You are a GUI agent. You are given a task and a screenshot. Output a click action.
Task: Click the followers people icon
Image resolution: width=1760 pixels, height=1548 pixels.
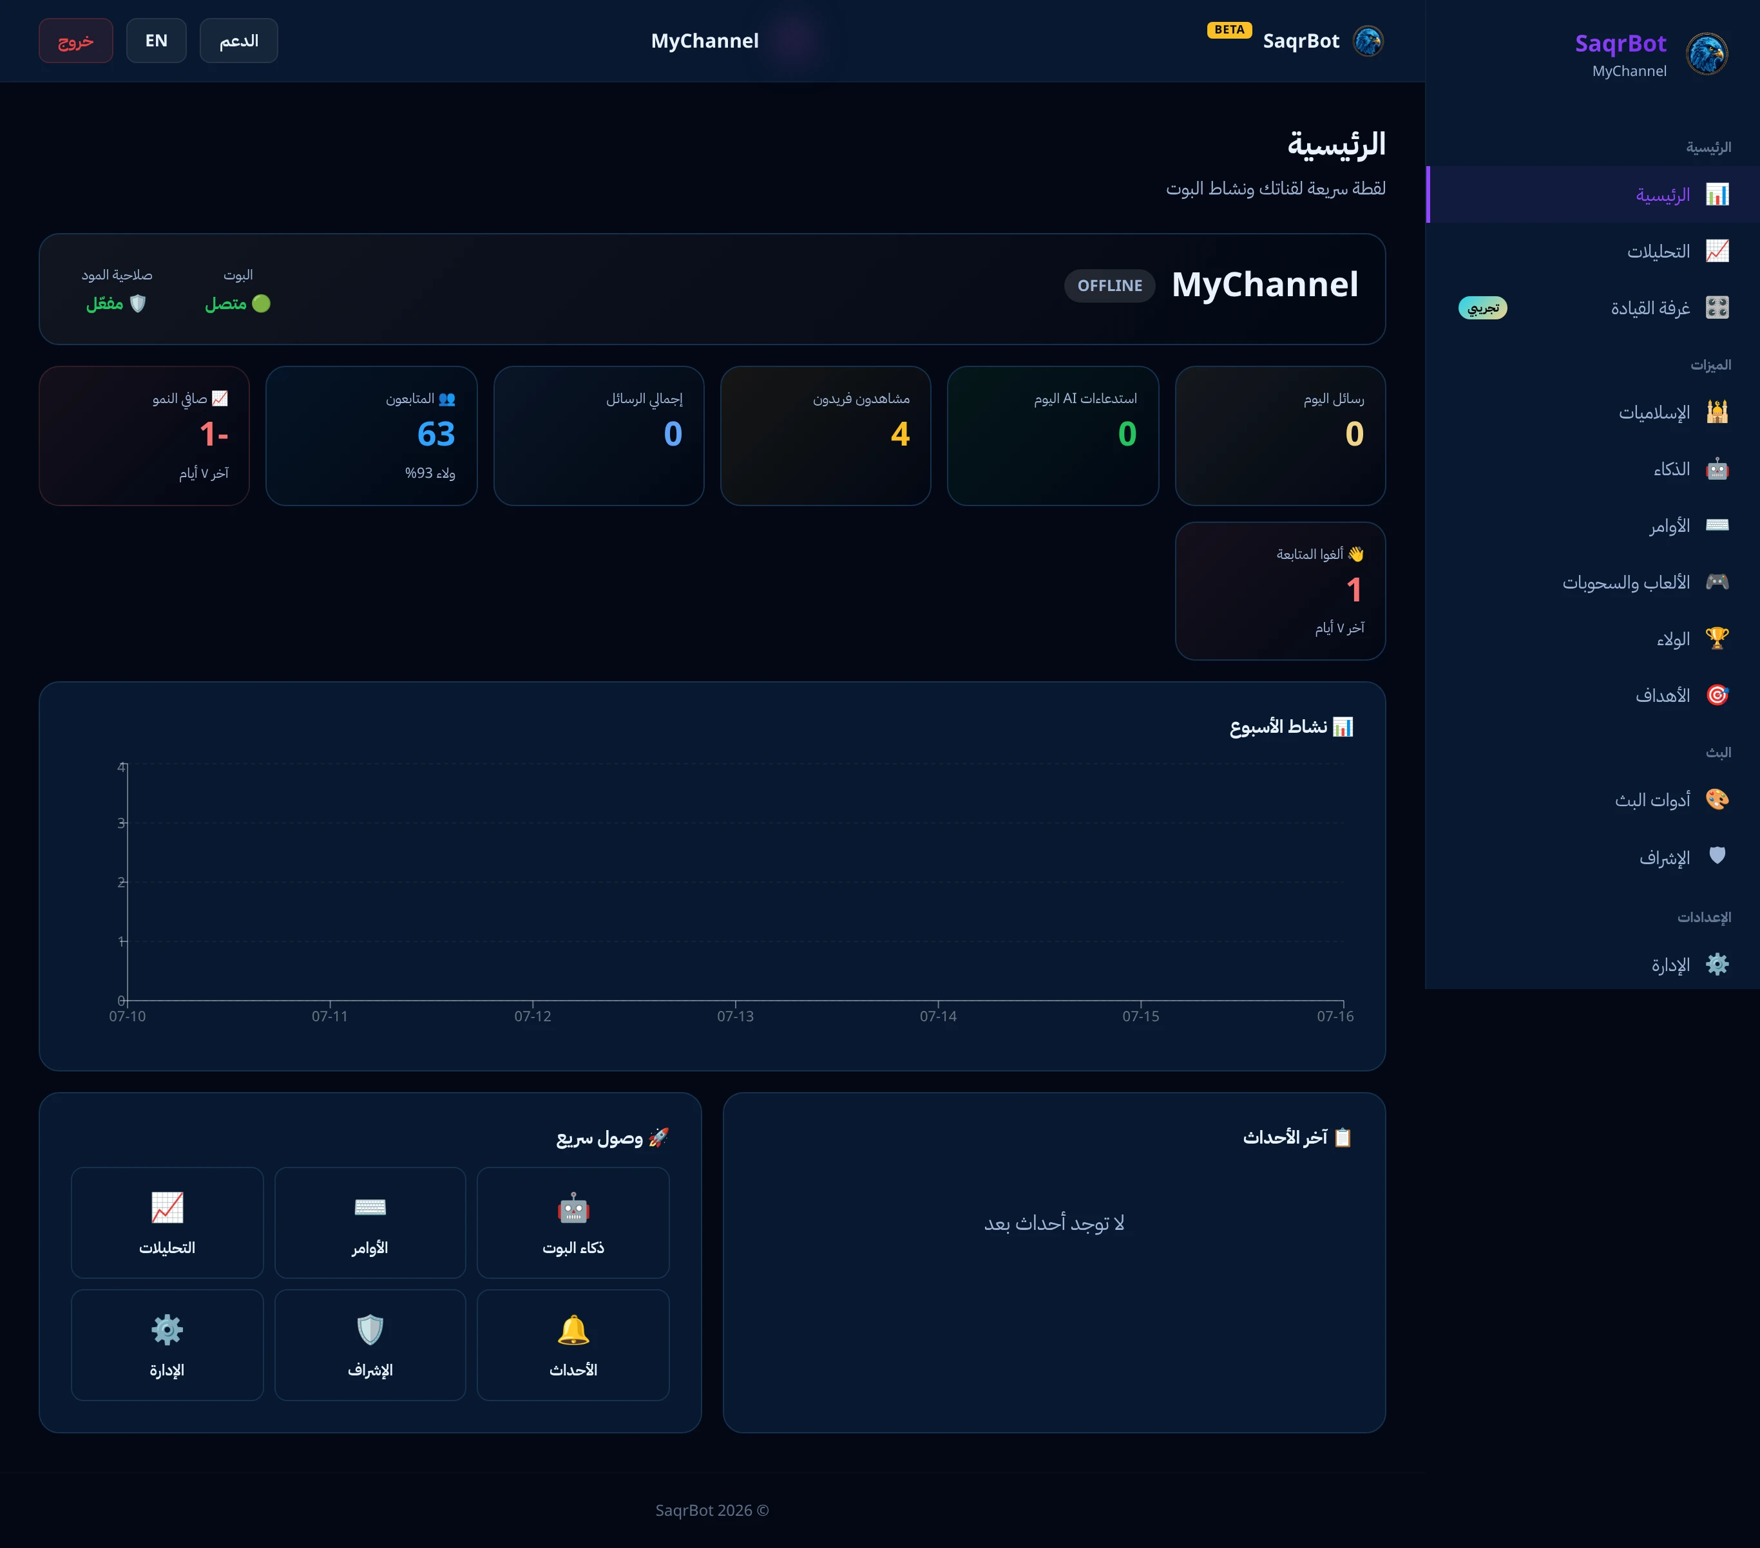446,399
